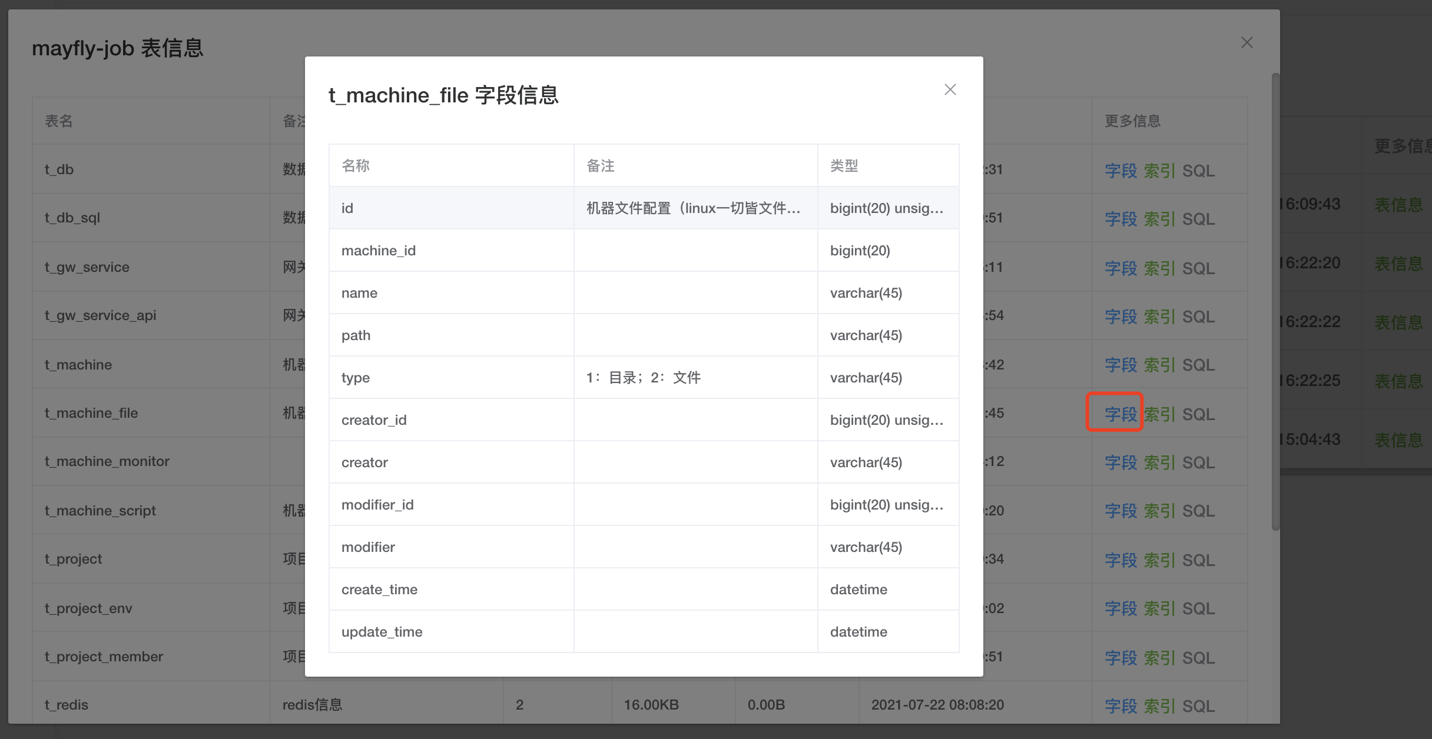
Task: Click the type remark '1：目录；2：文件'
Action: [x=644, y=378]
